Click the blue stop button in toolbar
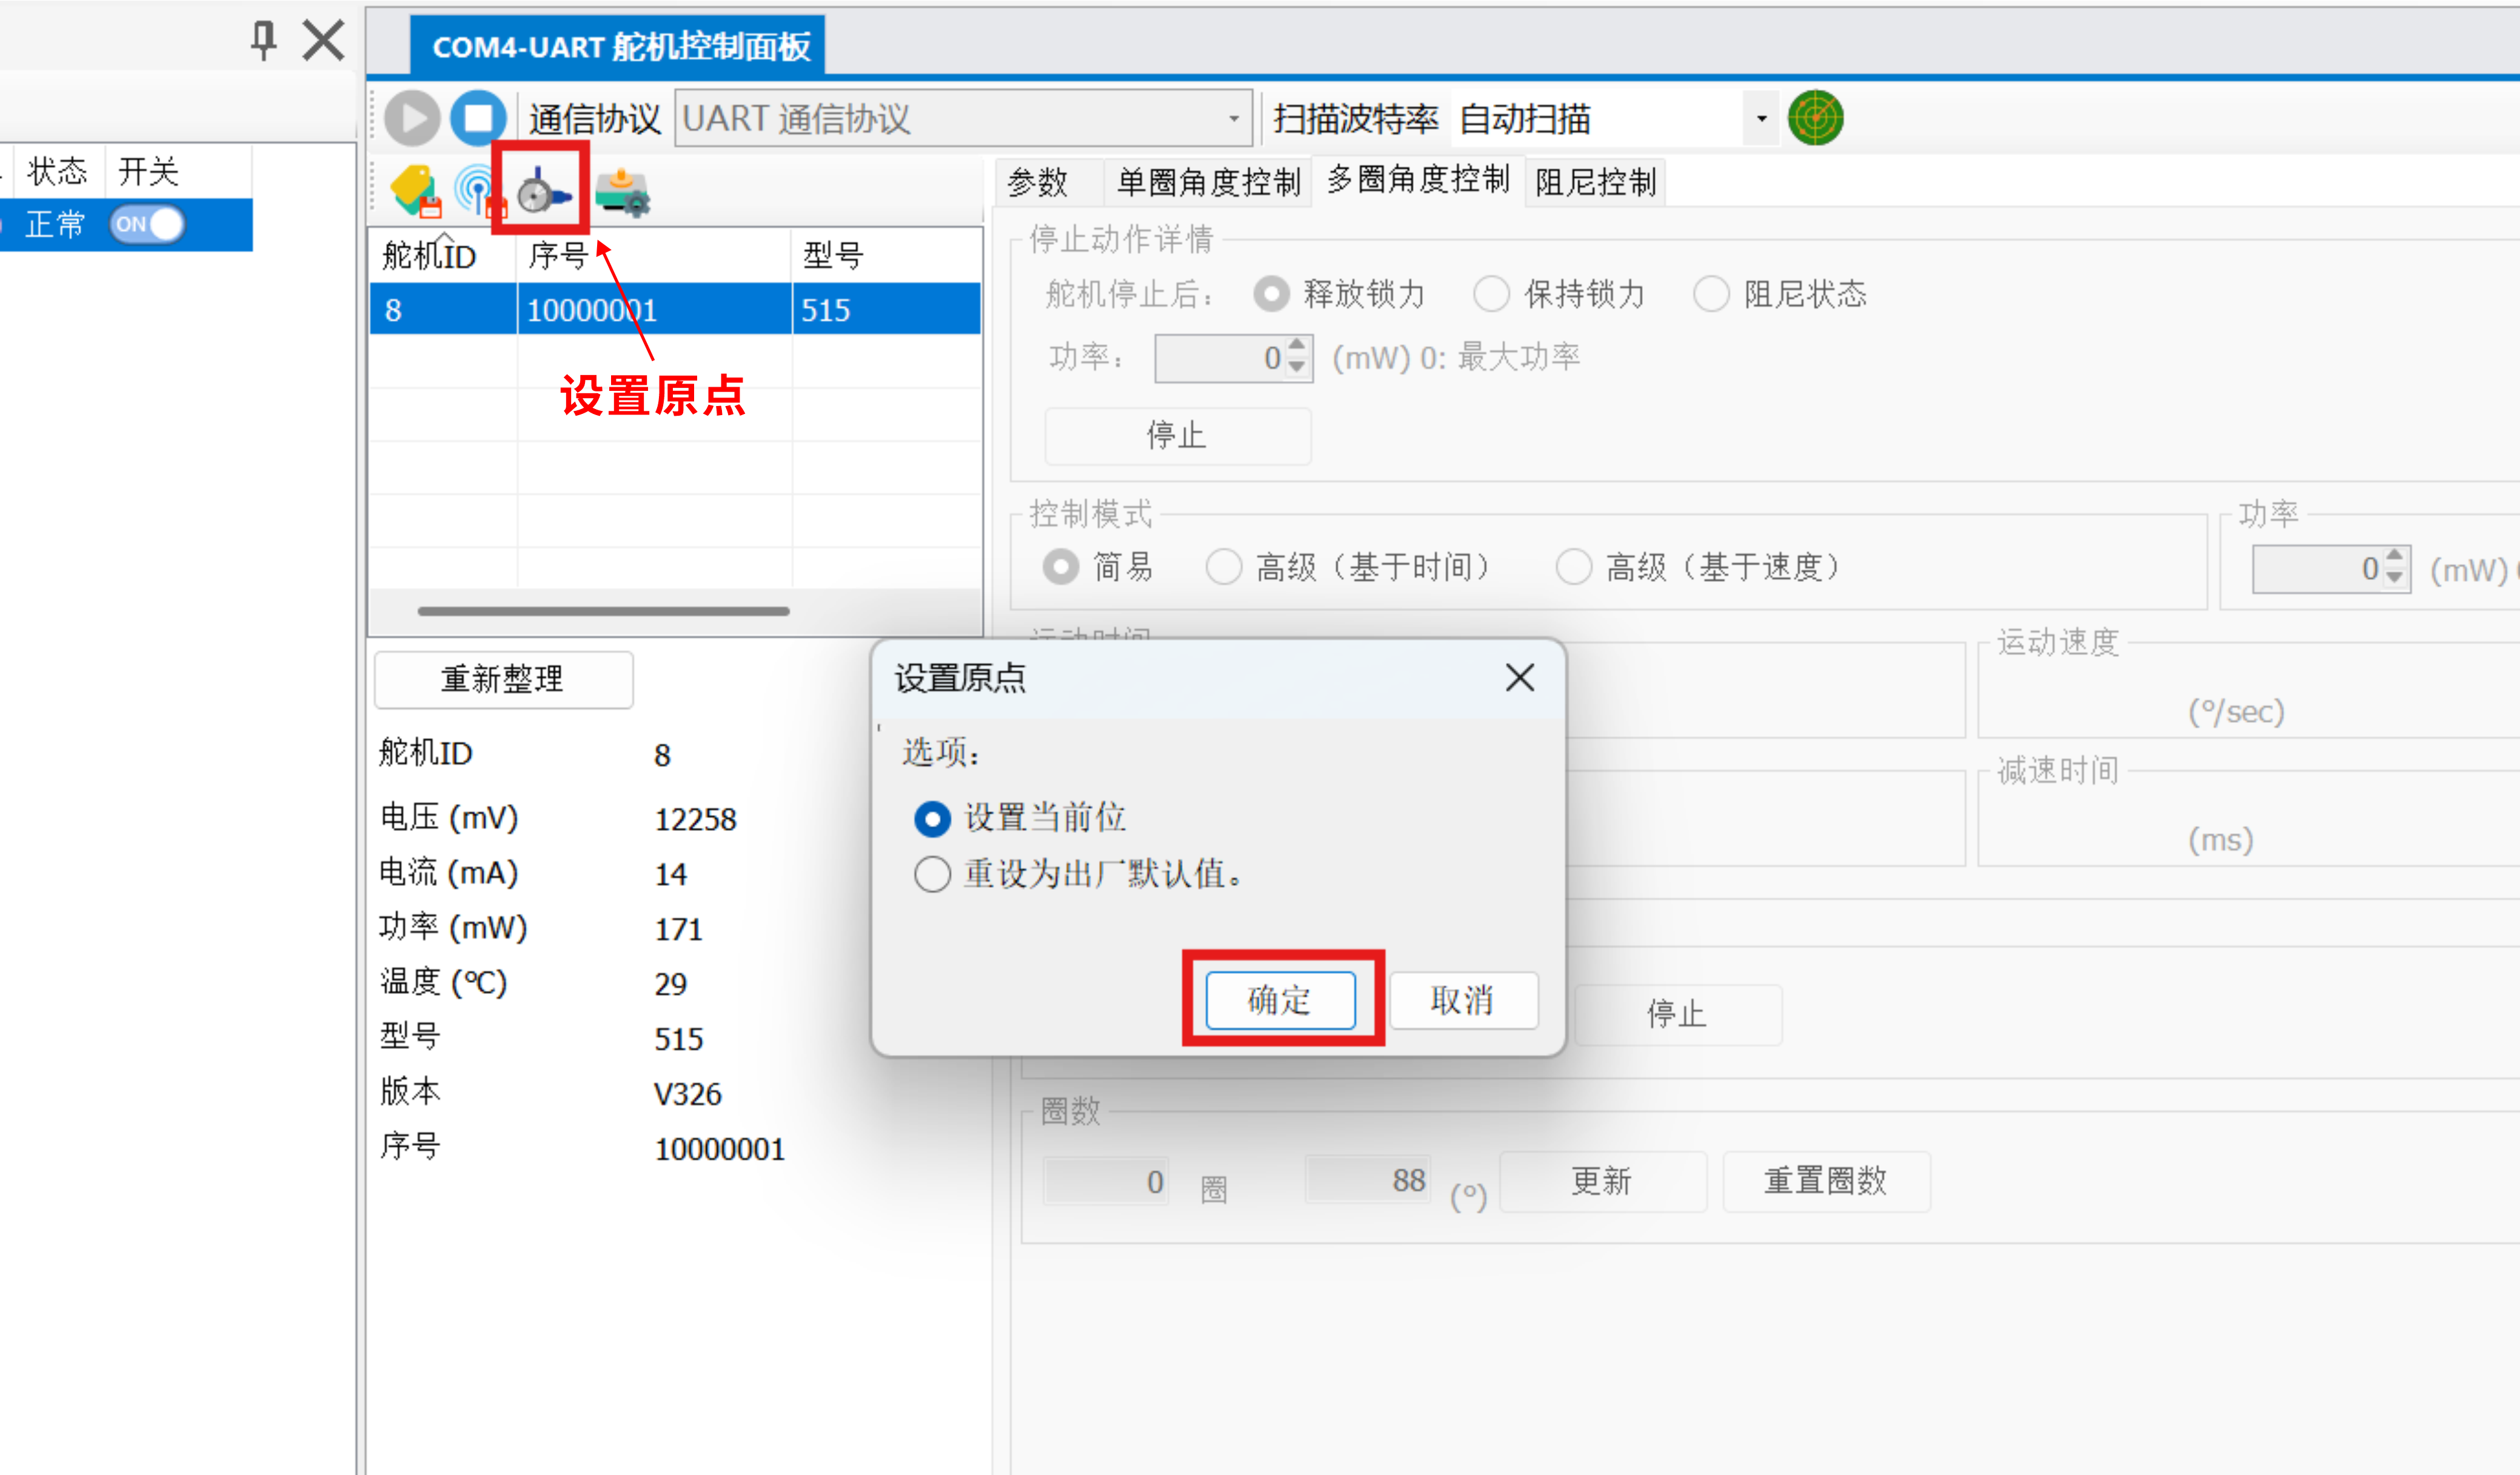 point(478,118)
